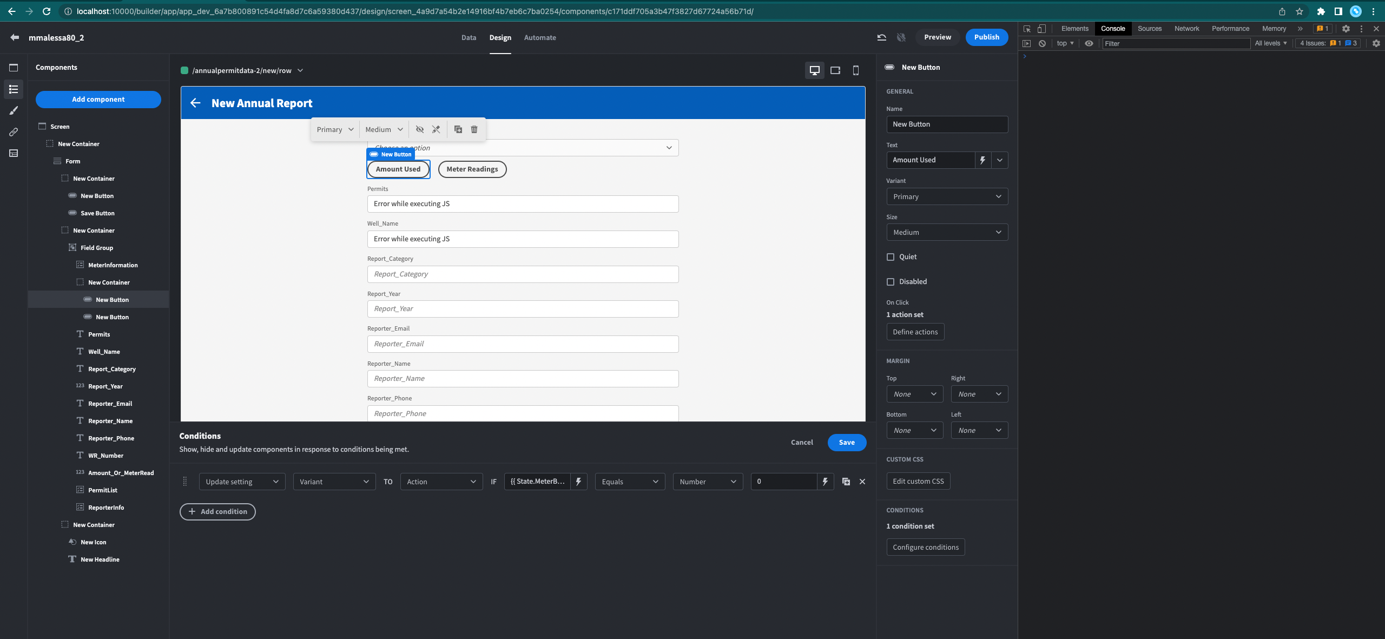Click the Publish button

click(x=986, y=37)
